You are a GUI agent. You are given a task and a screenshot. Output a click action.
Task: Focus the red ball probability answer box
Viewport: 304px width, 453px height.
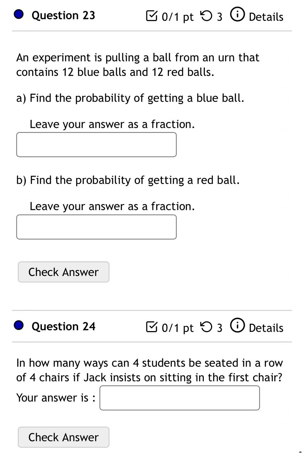click(x=96, y=227)
